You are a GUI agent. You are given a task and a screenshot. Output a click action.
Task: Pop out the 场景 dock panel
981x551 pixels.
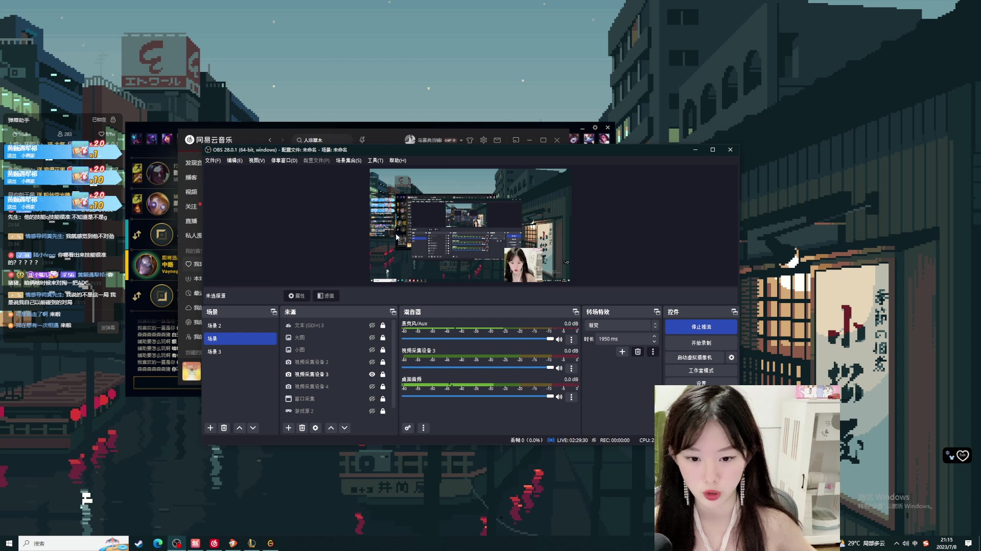tap(273, 312)
